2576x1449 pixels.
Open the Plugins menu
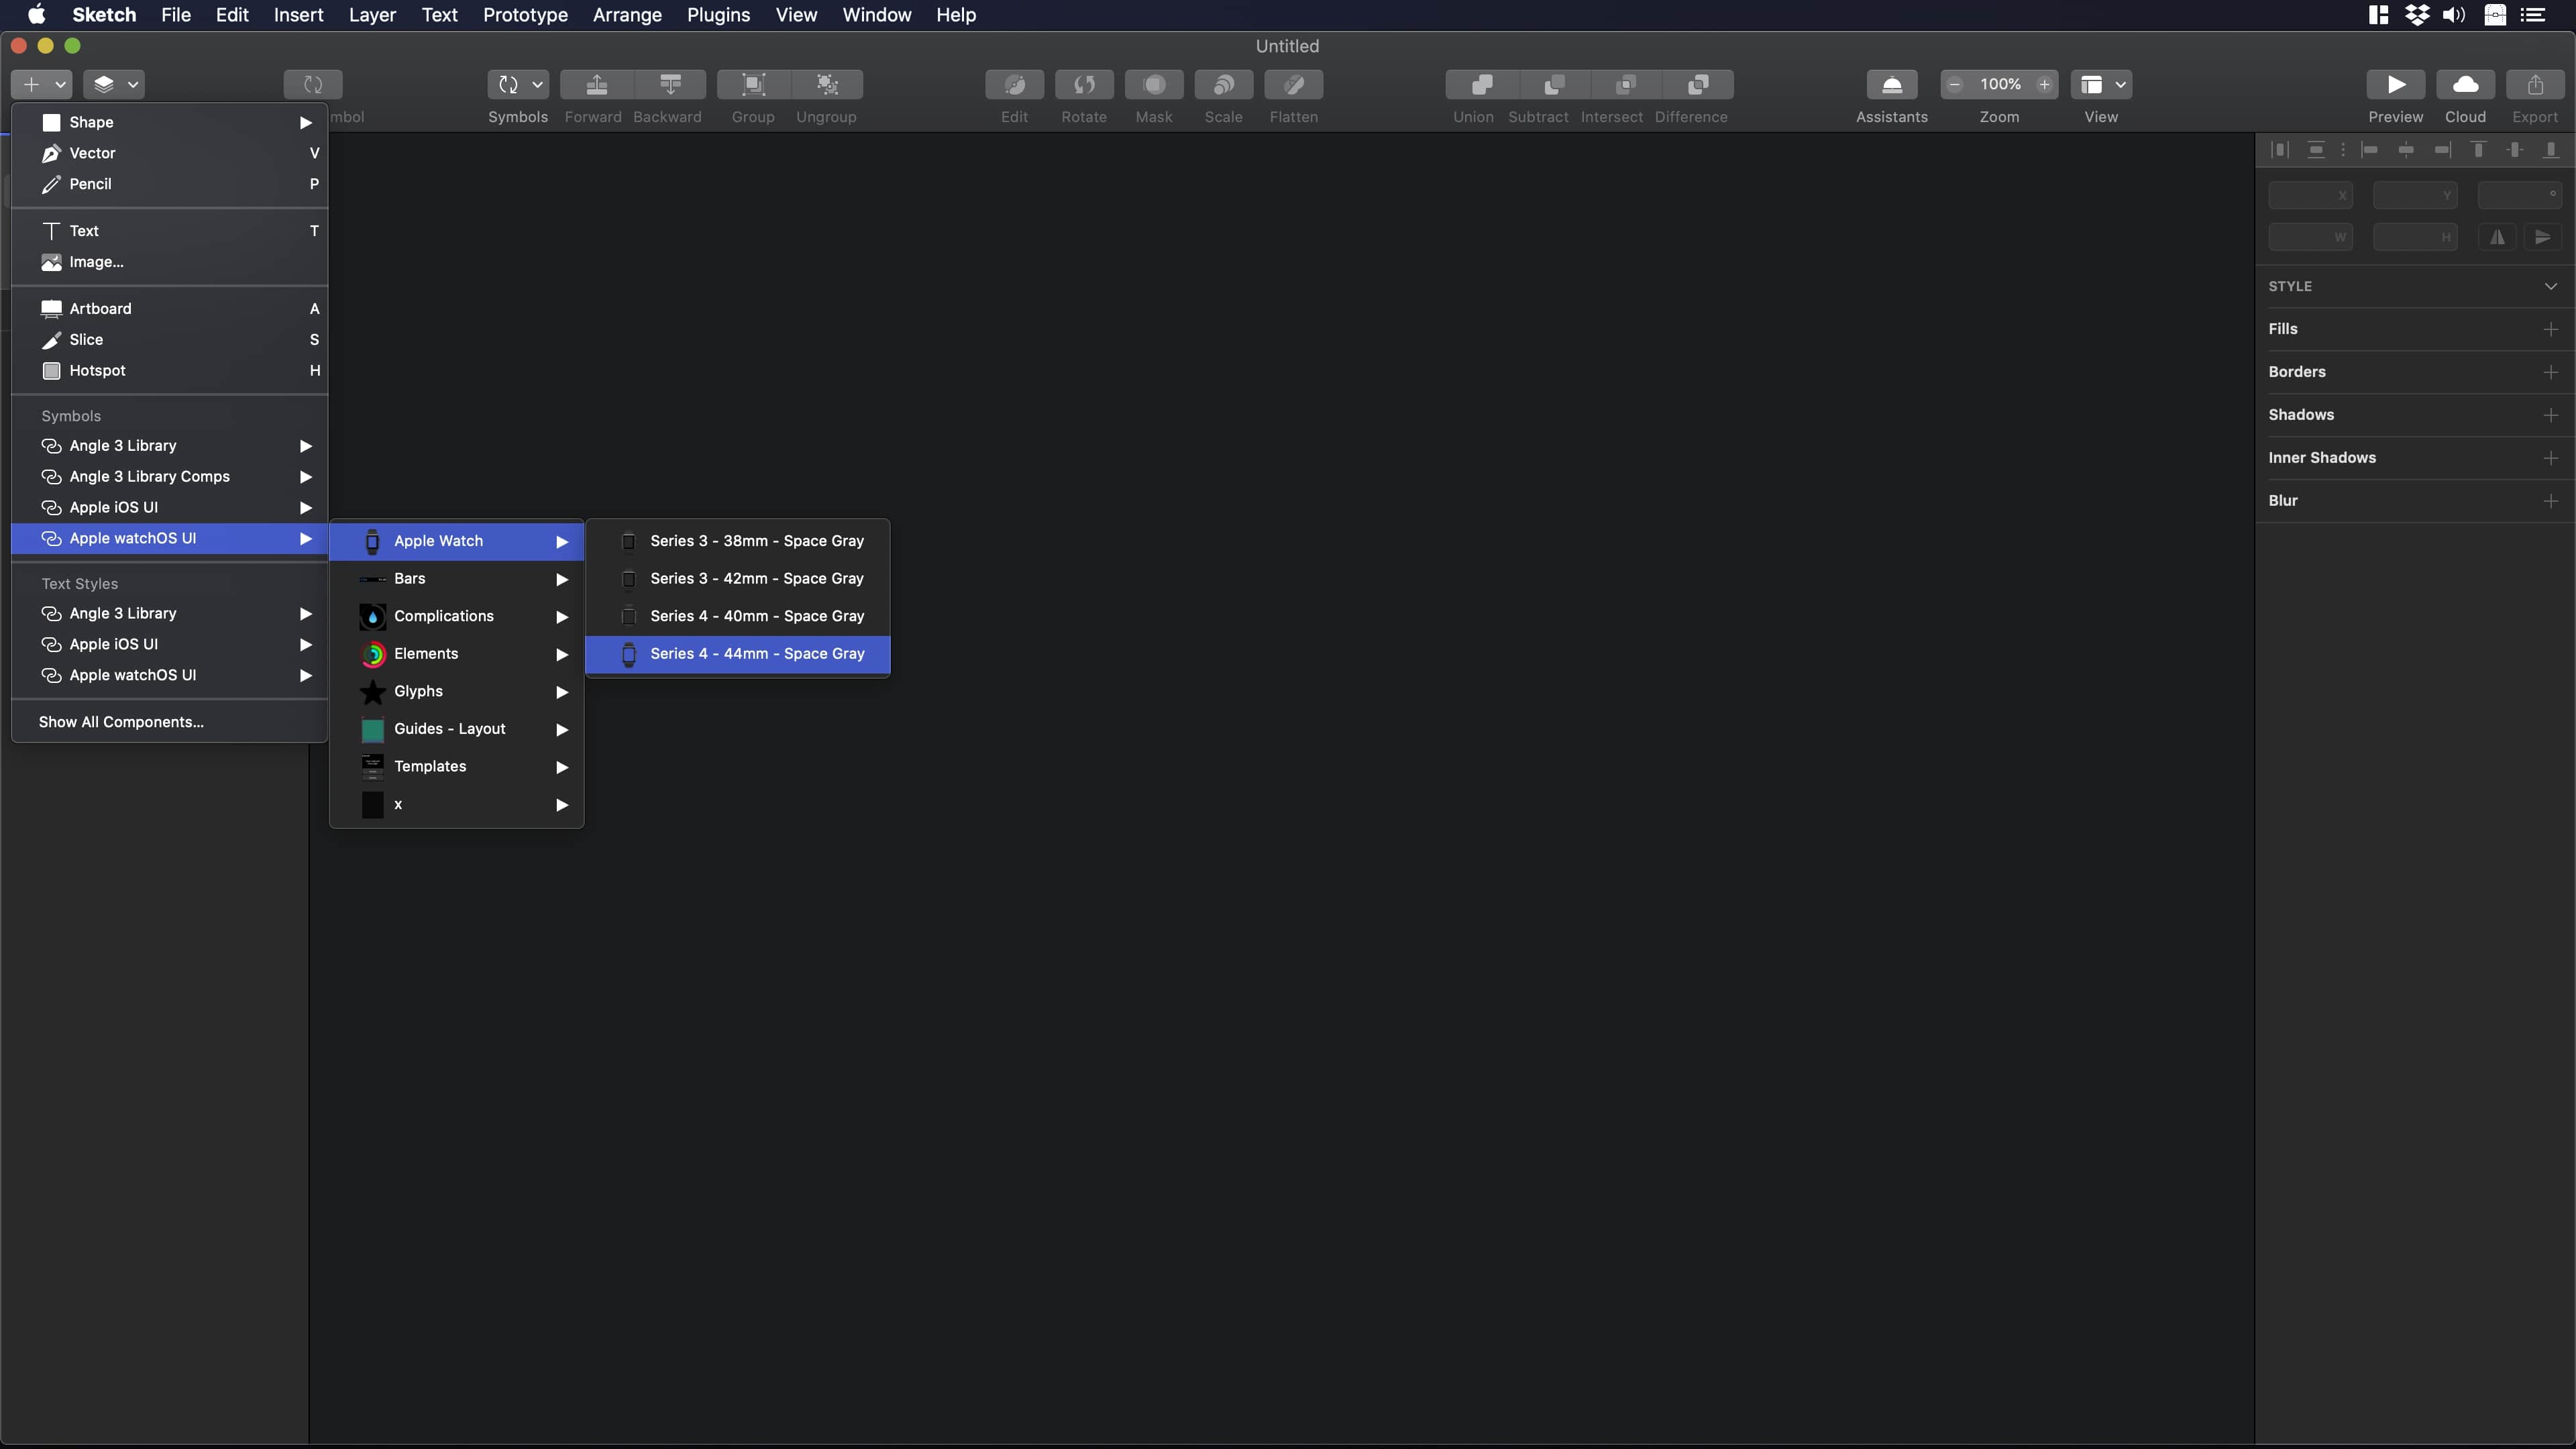point(717,15)
